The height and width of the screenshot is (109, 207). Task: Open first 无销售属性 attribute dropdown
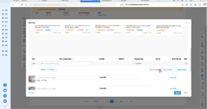pos(120,77)
